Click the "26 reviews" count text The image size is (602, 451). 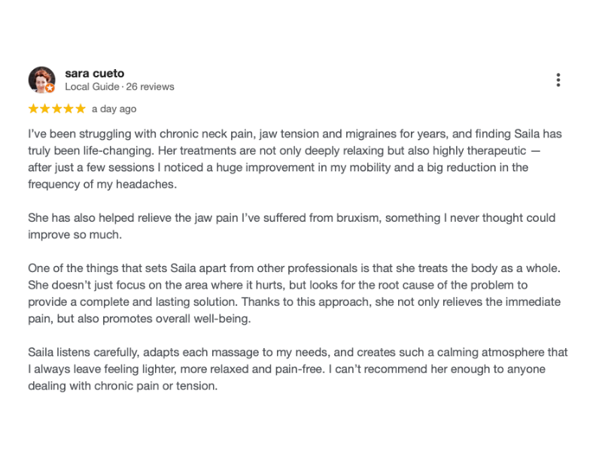point(150,86)
